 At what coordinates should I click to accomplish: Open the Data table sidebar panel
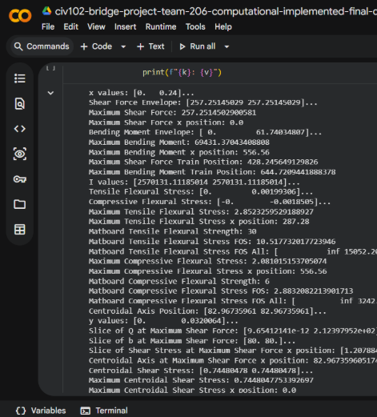tap(20, 230)
